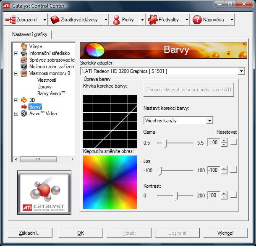Image resolution: width=256 pixels, height=246 pixels.
Task: Click the Jas brightness slider thumb
Action: click(x=159, y=171)
